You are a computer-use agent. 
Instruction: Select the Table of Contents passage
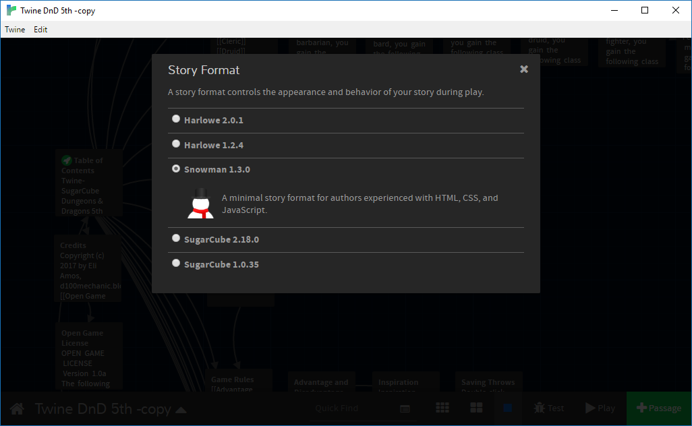pyautogui.click(x=89, y=183)
